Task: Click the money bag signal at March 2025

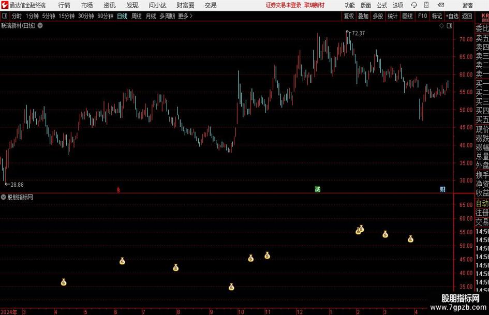Action: click(x=385, y=234)
